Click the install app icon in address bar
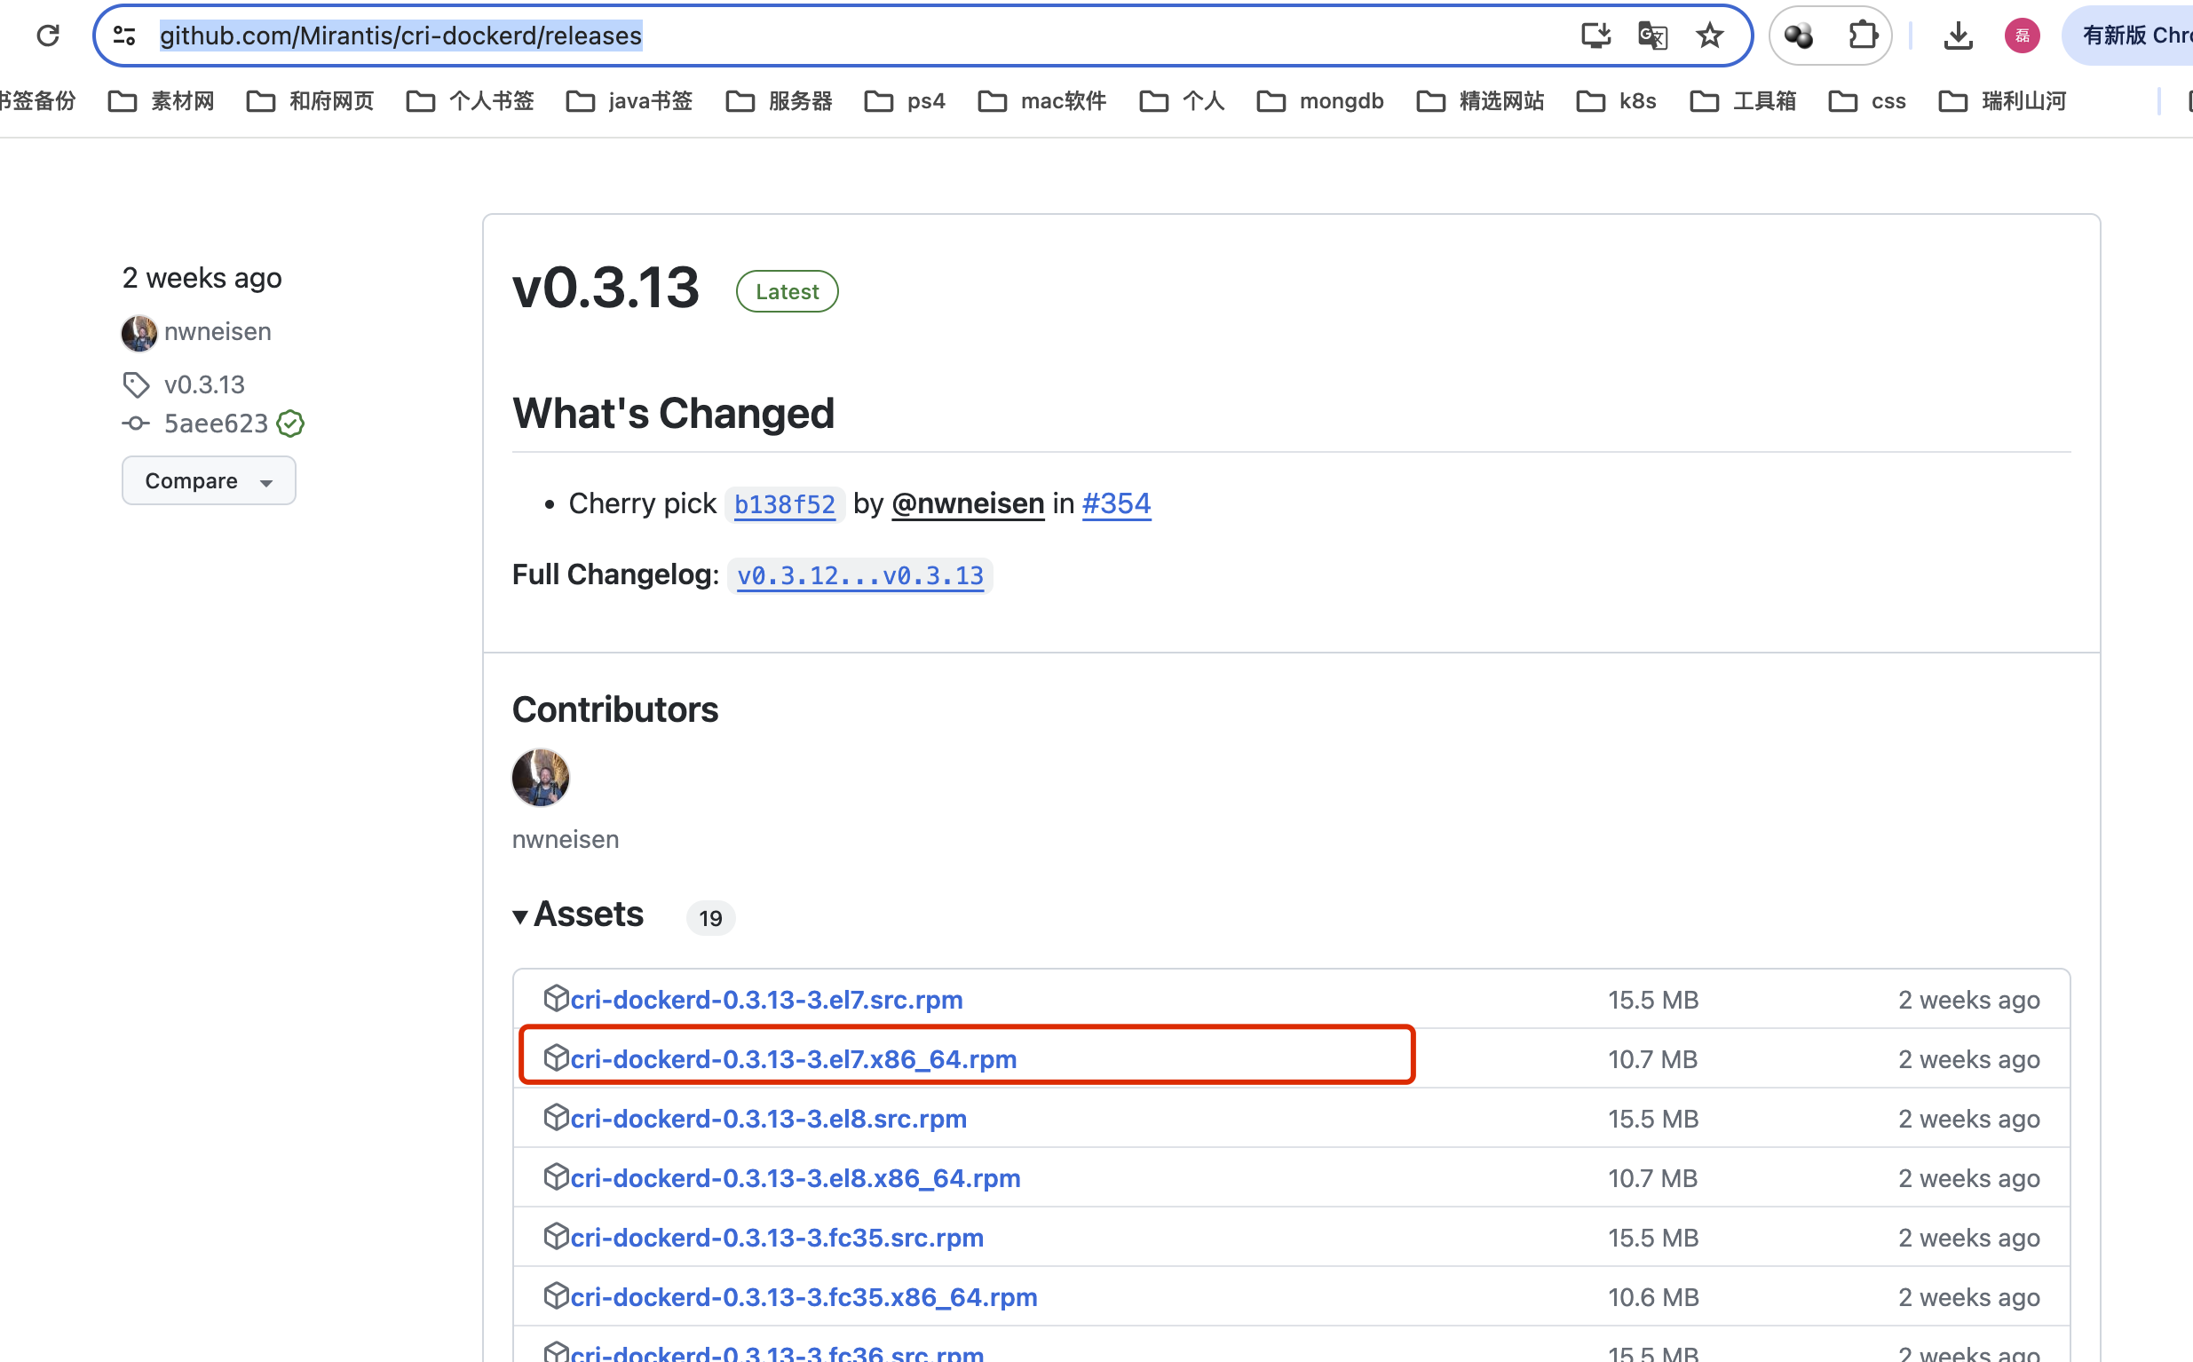The width and height of the screenshot is (2193, 1362). pyautogui.click(x=1595, y=36)
